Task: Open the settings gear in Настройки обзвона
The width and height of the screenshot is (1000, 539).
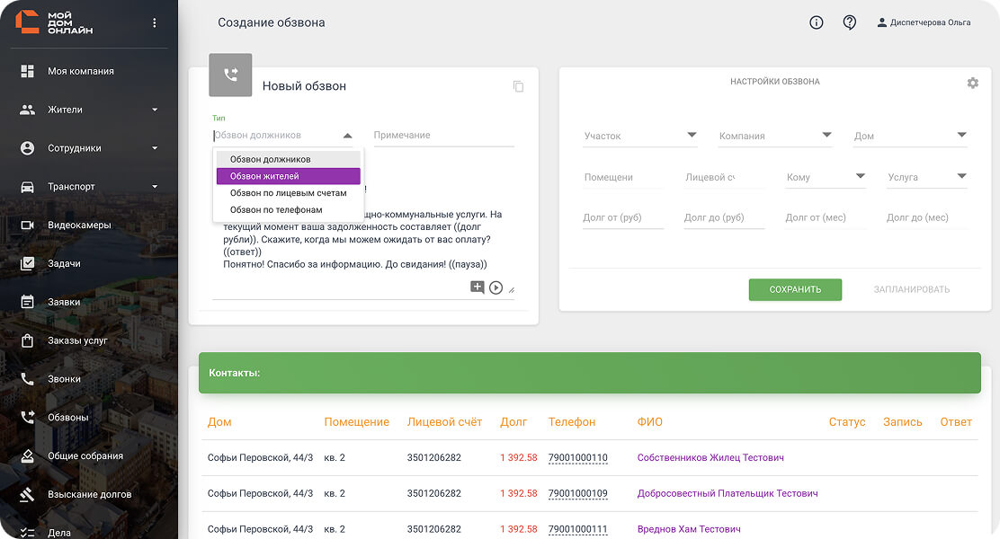Action: pos(972,83)
